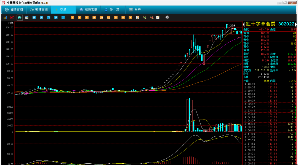Click the 14:57:04 trade row
This screenshot has width=298, height=165.
coord(270,134)
